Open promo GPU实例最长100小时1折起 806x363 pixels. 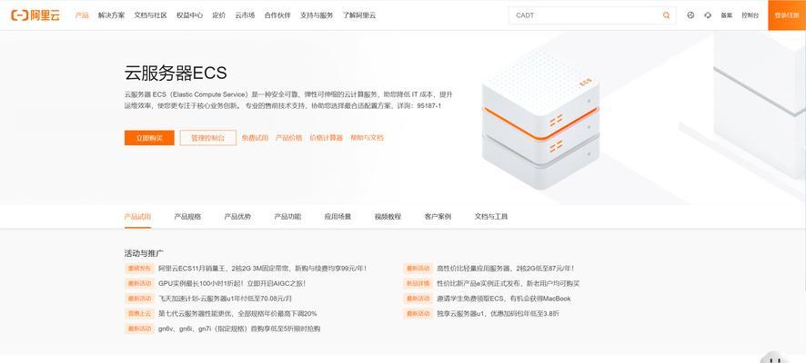pos(232,283)
